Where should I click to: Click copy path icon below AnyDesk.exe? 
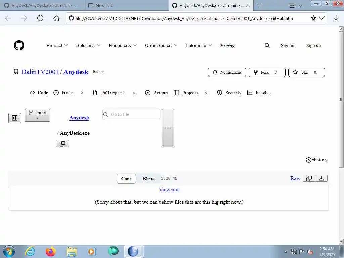tap(62, 144)
